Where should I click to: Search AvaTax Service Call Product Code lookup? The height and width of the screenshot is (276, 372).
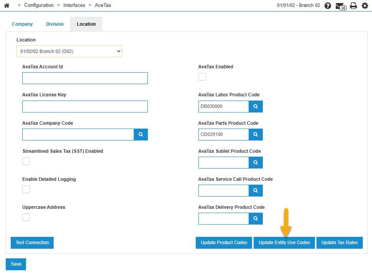(256, 191)
